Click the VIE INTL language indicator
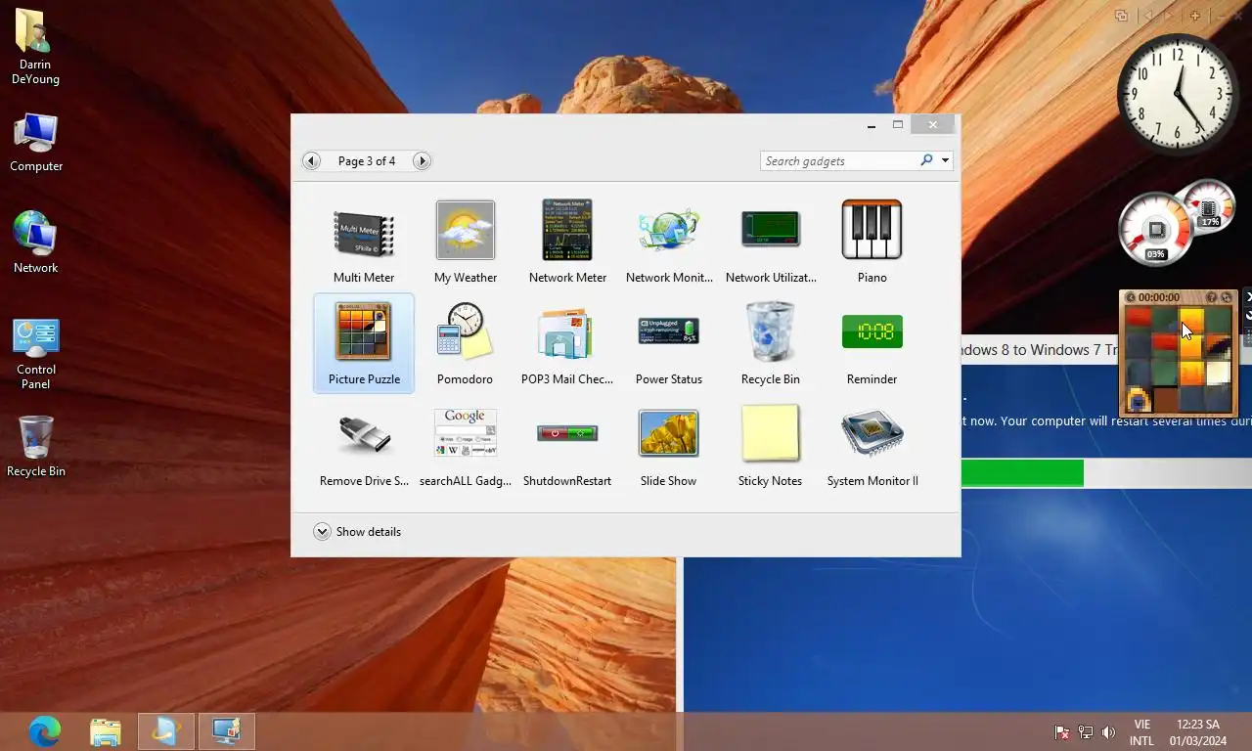 click(x=1141, y=732)
